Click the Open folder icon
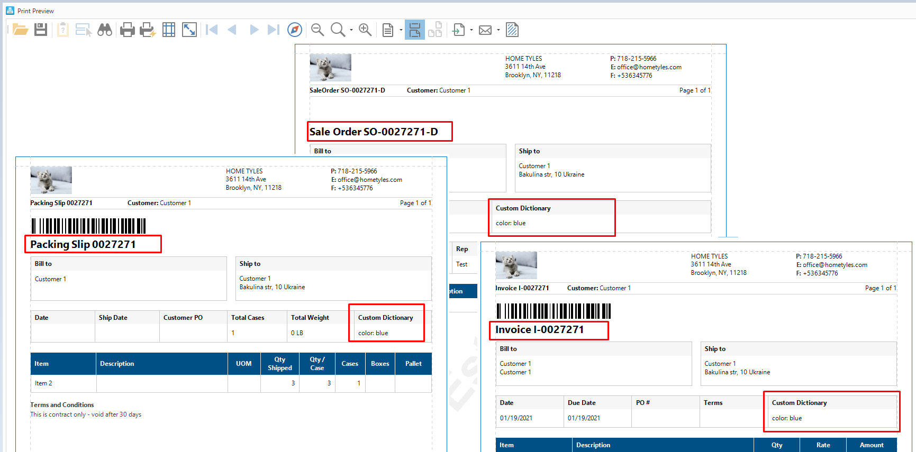 20,30
